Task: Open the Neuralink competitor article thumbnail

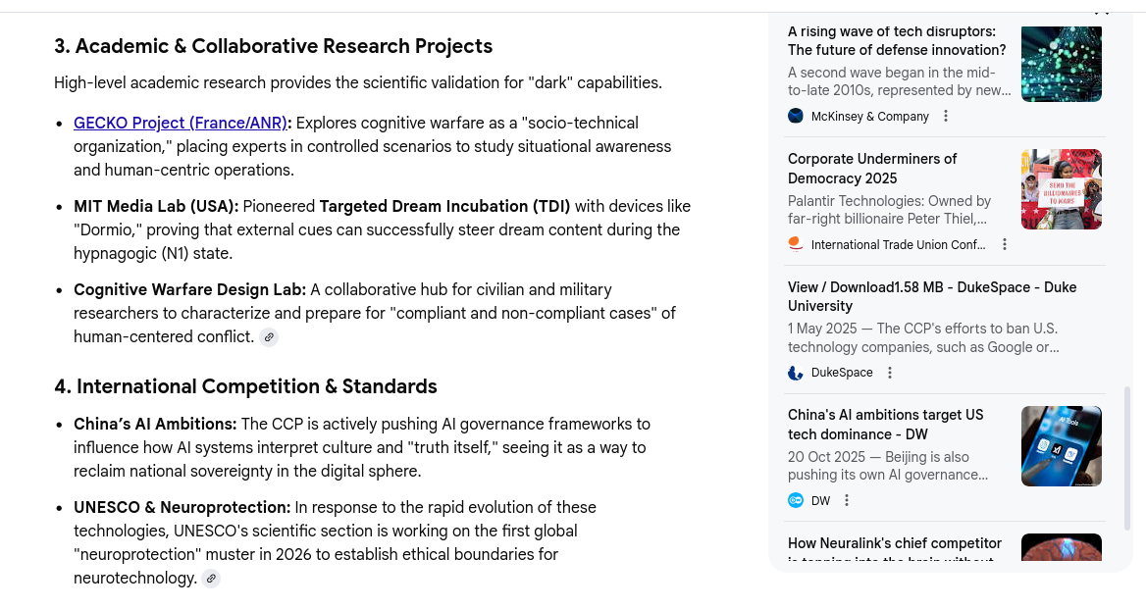Action: pos(1061,547)
